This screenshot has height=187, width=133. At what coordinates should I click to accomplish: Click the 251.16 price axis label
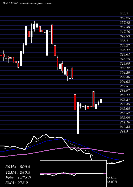coord(125,122)
